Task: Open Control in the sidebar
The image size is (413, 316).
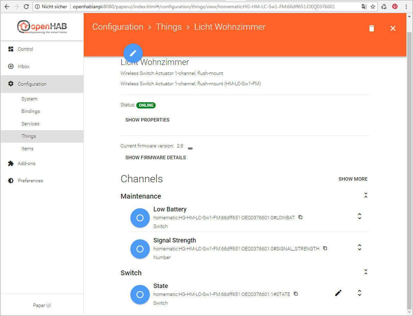Action: 42,49
